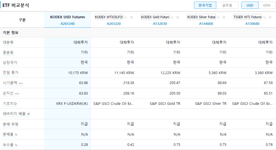Select net asset value 208.16
This screenshot has width=276, height=150.
[129, 93]
